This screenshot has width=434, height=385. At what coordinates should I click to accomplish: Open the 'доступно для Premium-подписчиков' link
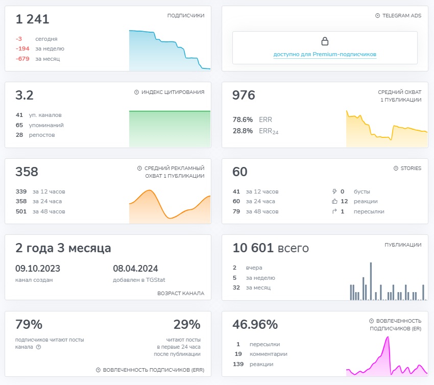click(x=325, y=55)
